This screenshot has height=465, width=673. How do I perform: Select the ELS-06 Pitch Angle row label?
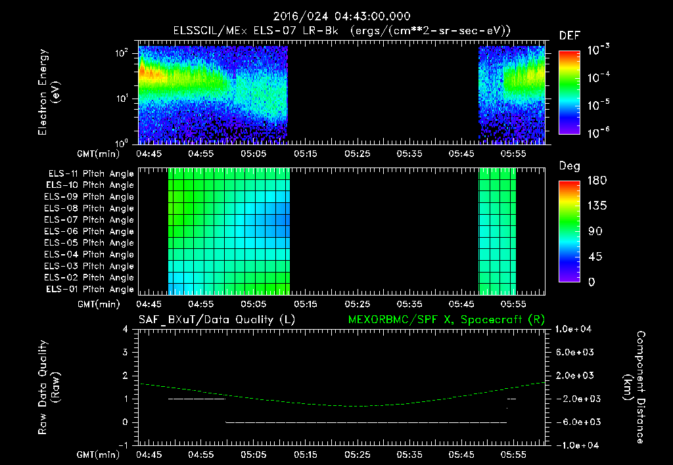pyautogui.click(x=89, y=231)
